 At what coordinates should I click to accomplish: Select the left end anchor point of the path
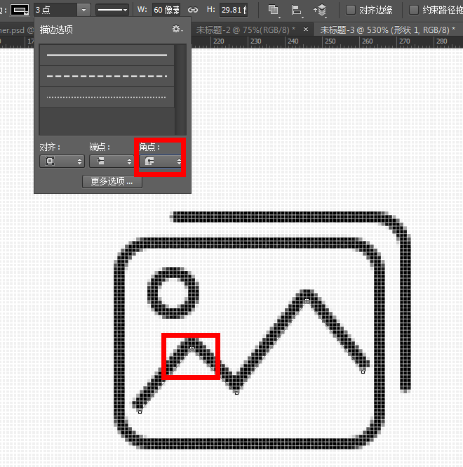(140, 412)
